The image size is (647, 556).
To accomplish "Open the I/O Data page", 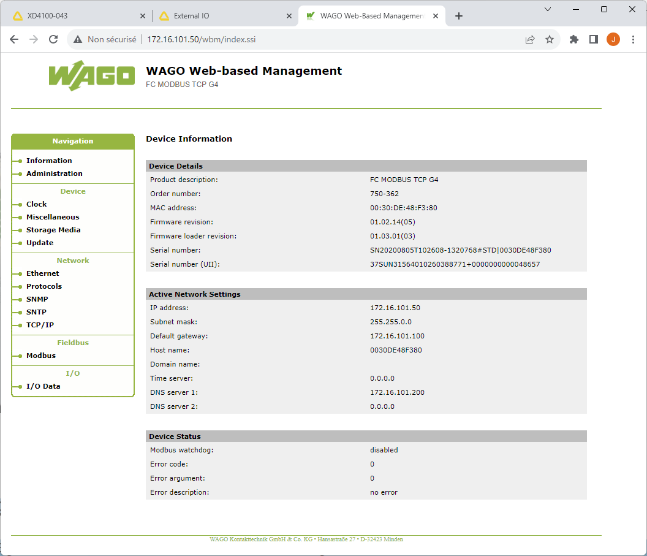I will coord(43,386).
